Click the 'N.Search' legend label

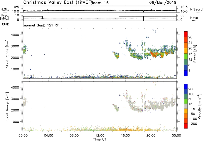pos(197,9)
